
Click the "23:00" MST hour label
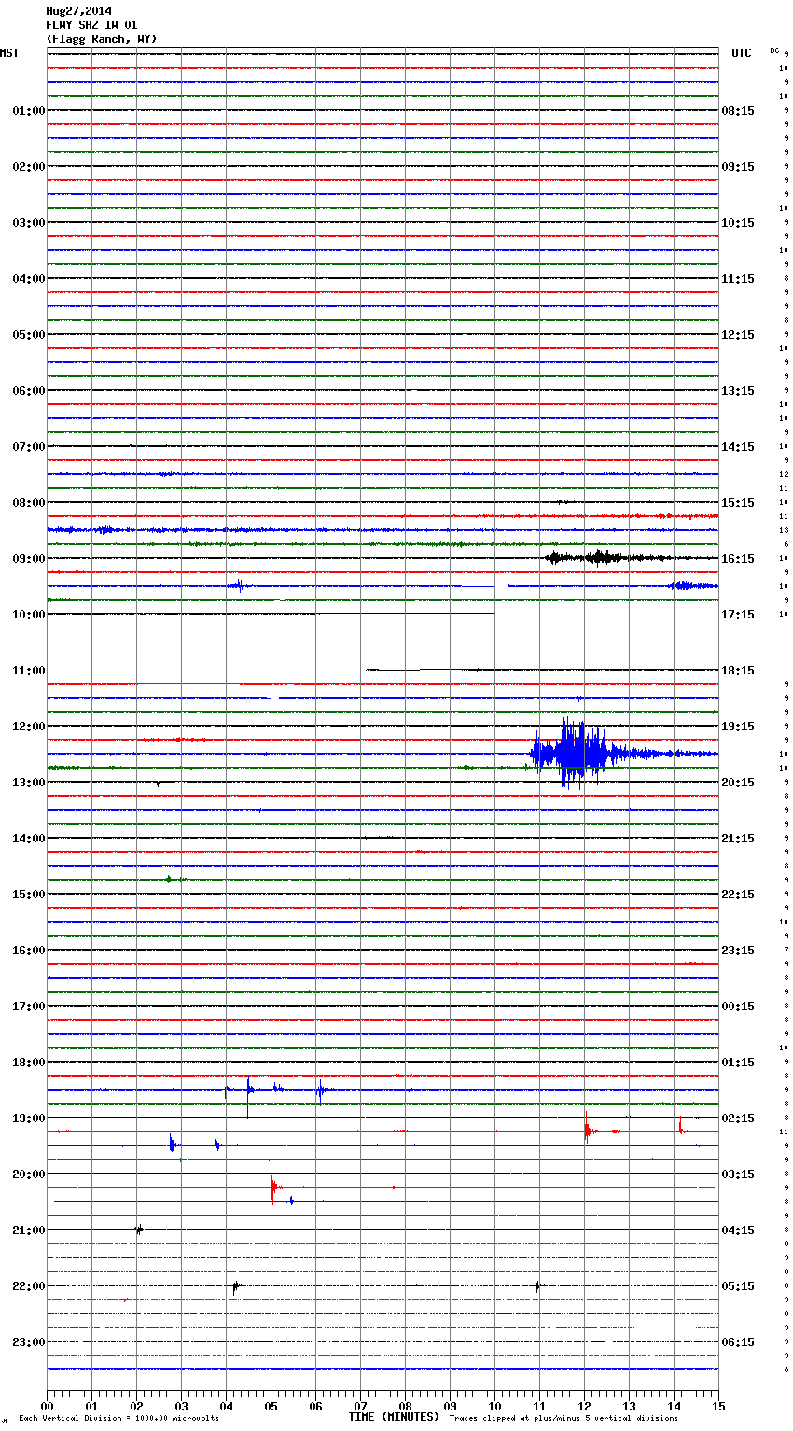pos(28,1342)
